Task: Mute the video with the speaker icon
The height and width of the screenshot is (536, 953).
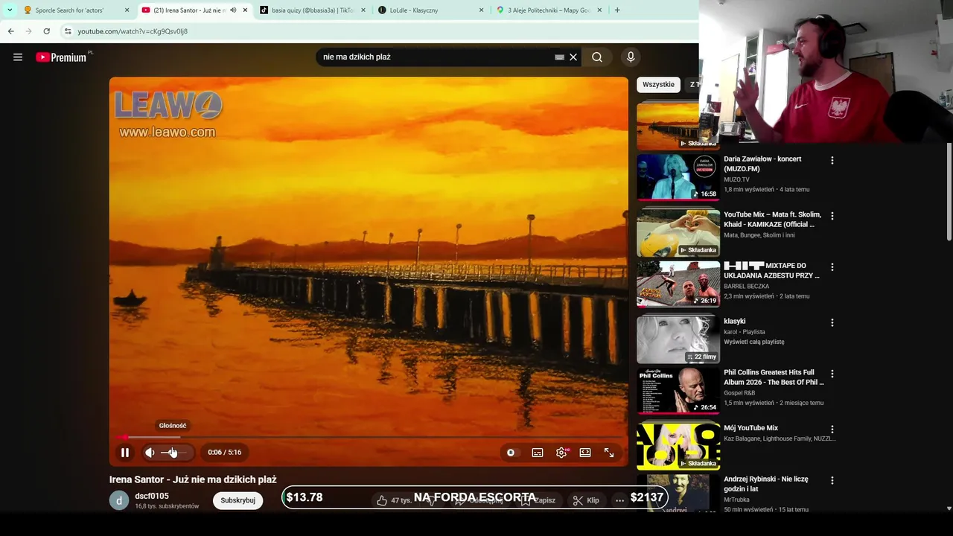Action: [150, 453]
